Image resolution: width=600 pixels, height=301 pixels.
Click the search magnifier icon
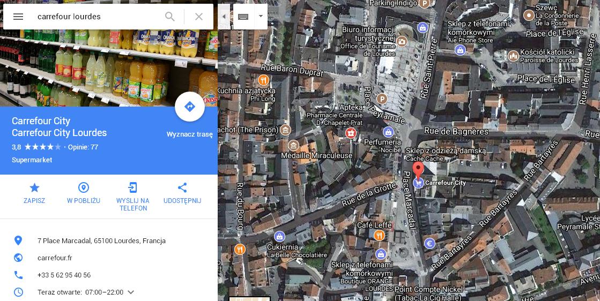coord(169,17)
